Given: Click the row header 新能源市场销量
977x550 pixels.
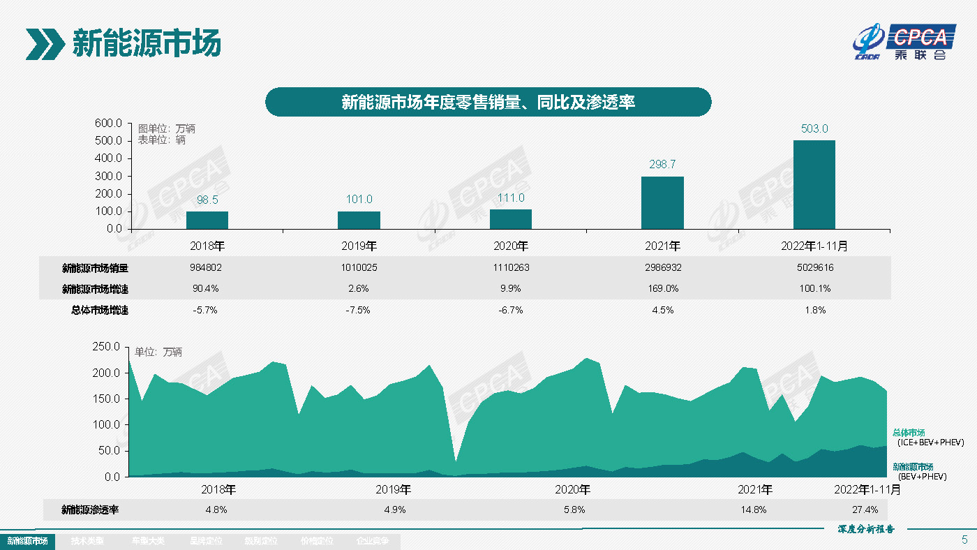Looking at the screenshot, I should pos(95,268).
